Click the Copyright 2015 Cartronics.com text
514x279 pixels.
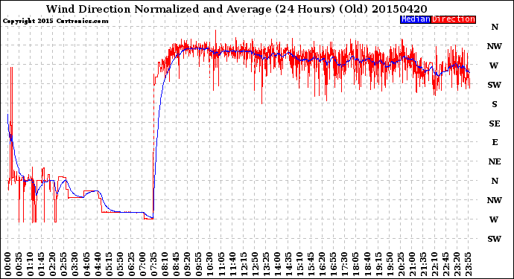[x=55, y=21]
